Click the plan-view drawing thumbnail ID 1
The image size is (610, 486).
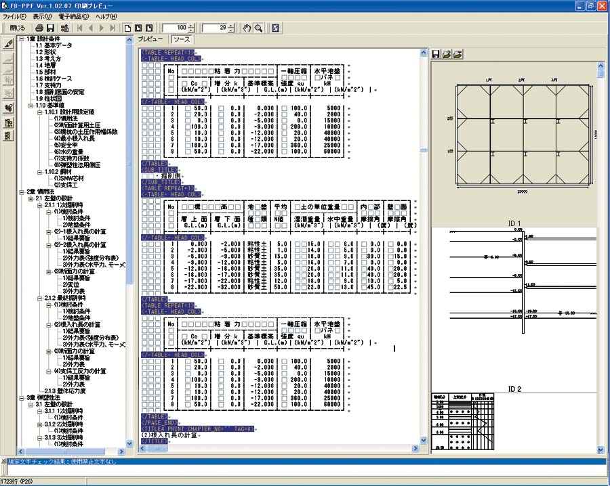tap(521, 136)
